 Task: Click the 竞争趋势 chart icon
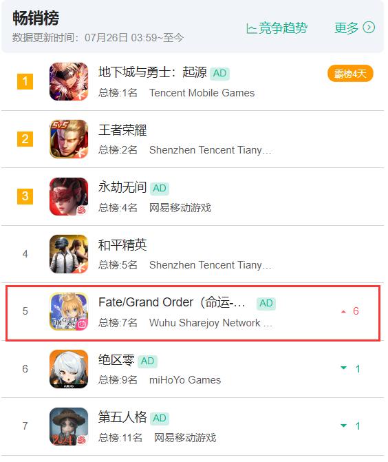[x=251, y=29]
